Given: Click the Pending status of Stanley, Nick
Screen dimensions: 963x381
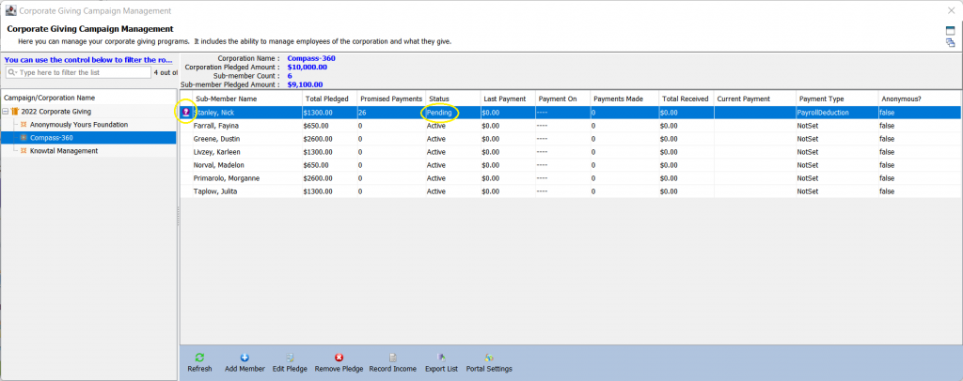Looking at the screenshot, I should tap(440, 113).
